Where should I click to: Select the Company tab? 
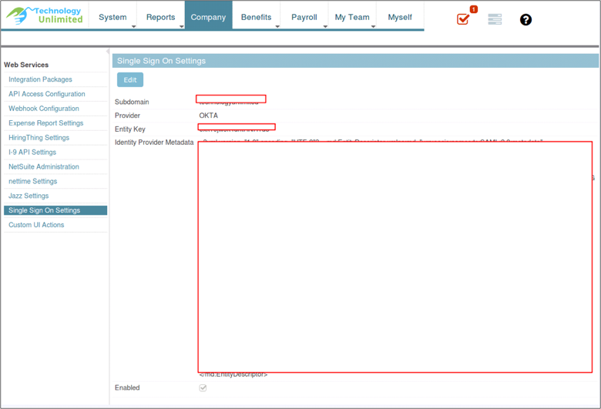(209, 17)
